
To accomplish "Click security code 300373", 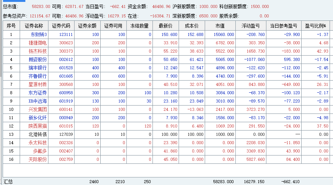I will (x=66, y=51).
